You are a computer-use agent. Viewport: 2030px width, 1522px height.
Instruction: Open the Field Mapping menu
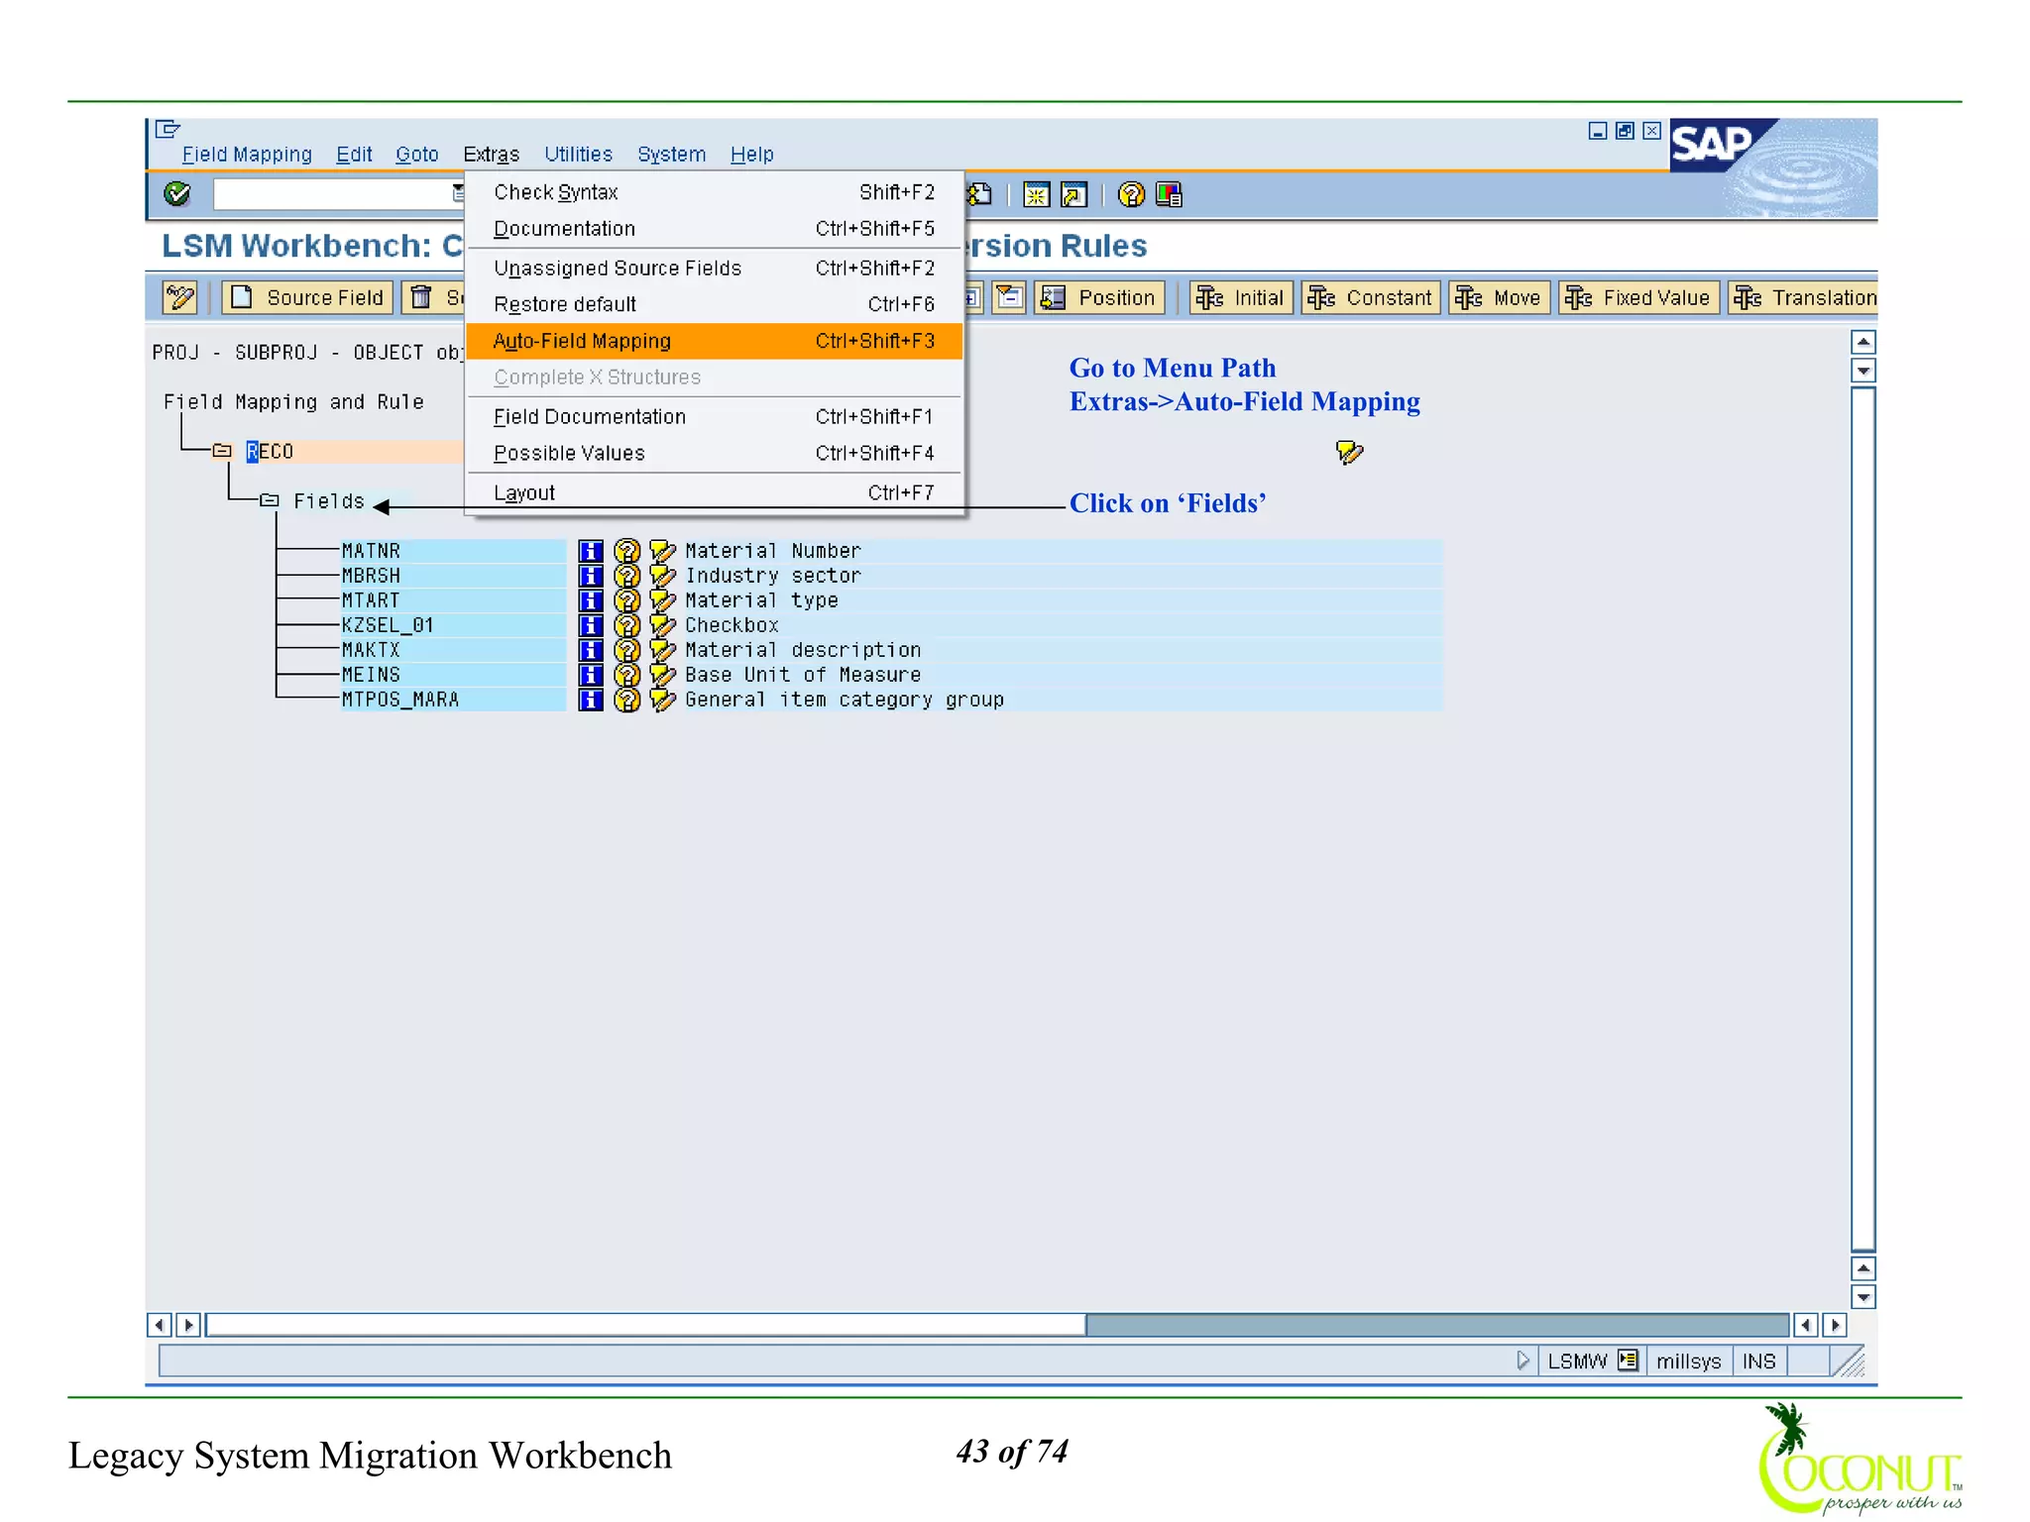point(247,155)
